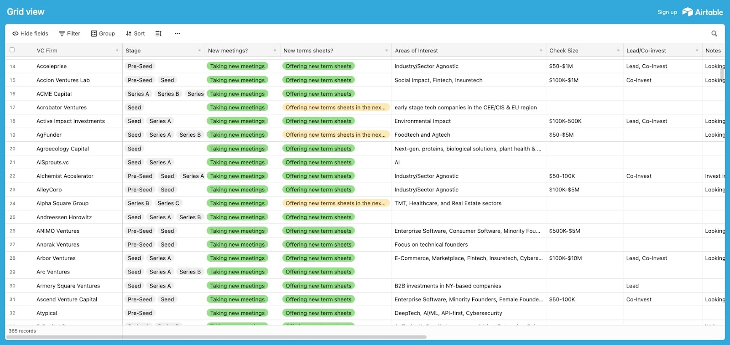The width and height of the screenshot is (730, 345).
Task: Click Armory Square Ventures' Lead cell
Action: [662, 286]
